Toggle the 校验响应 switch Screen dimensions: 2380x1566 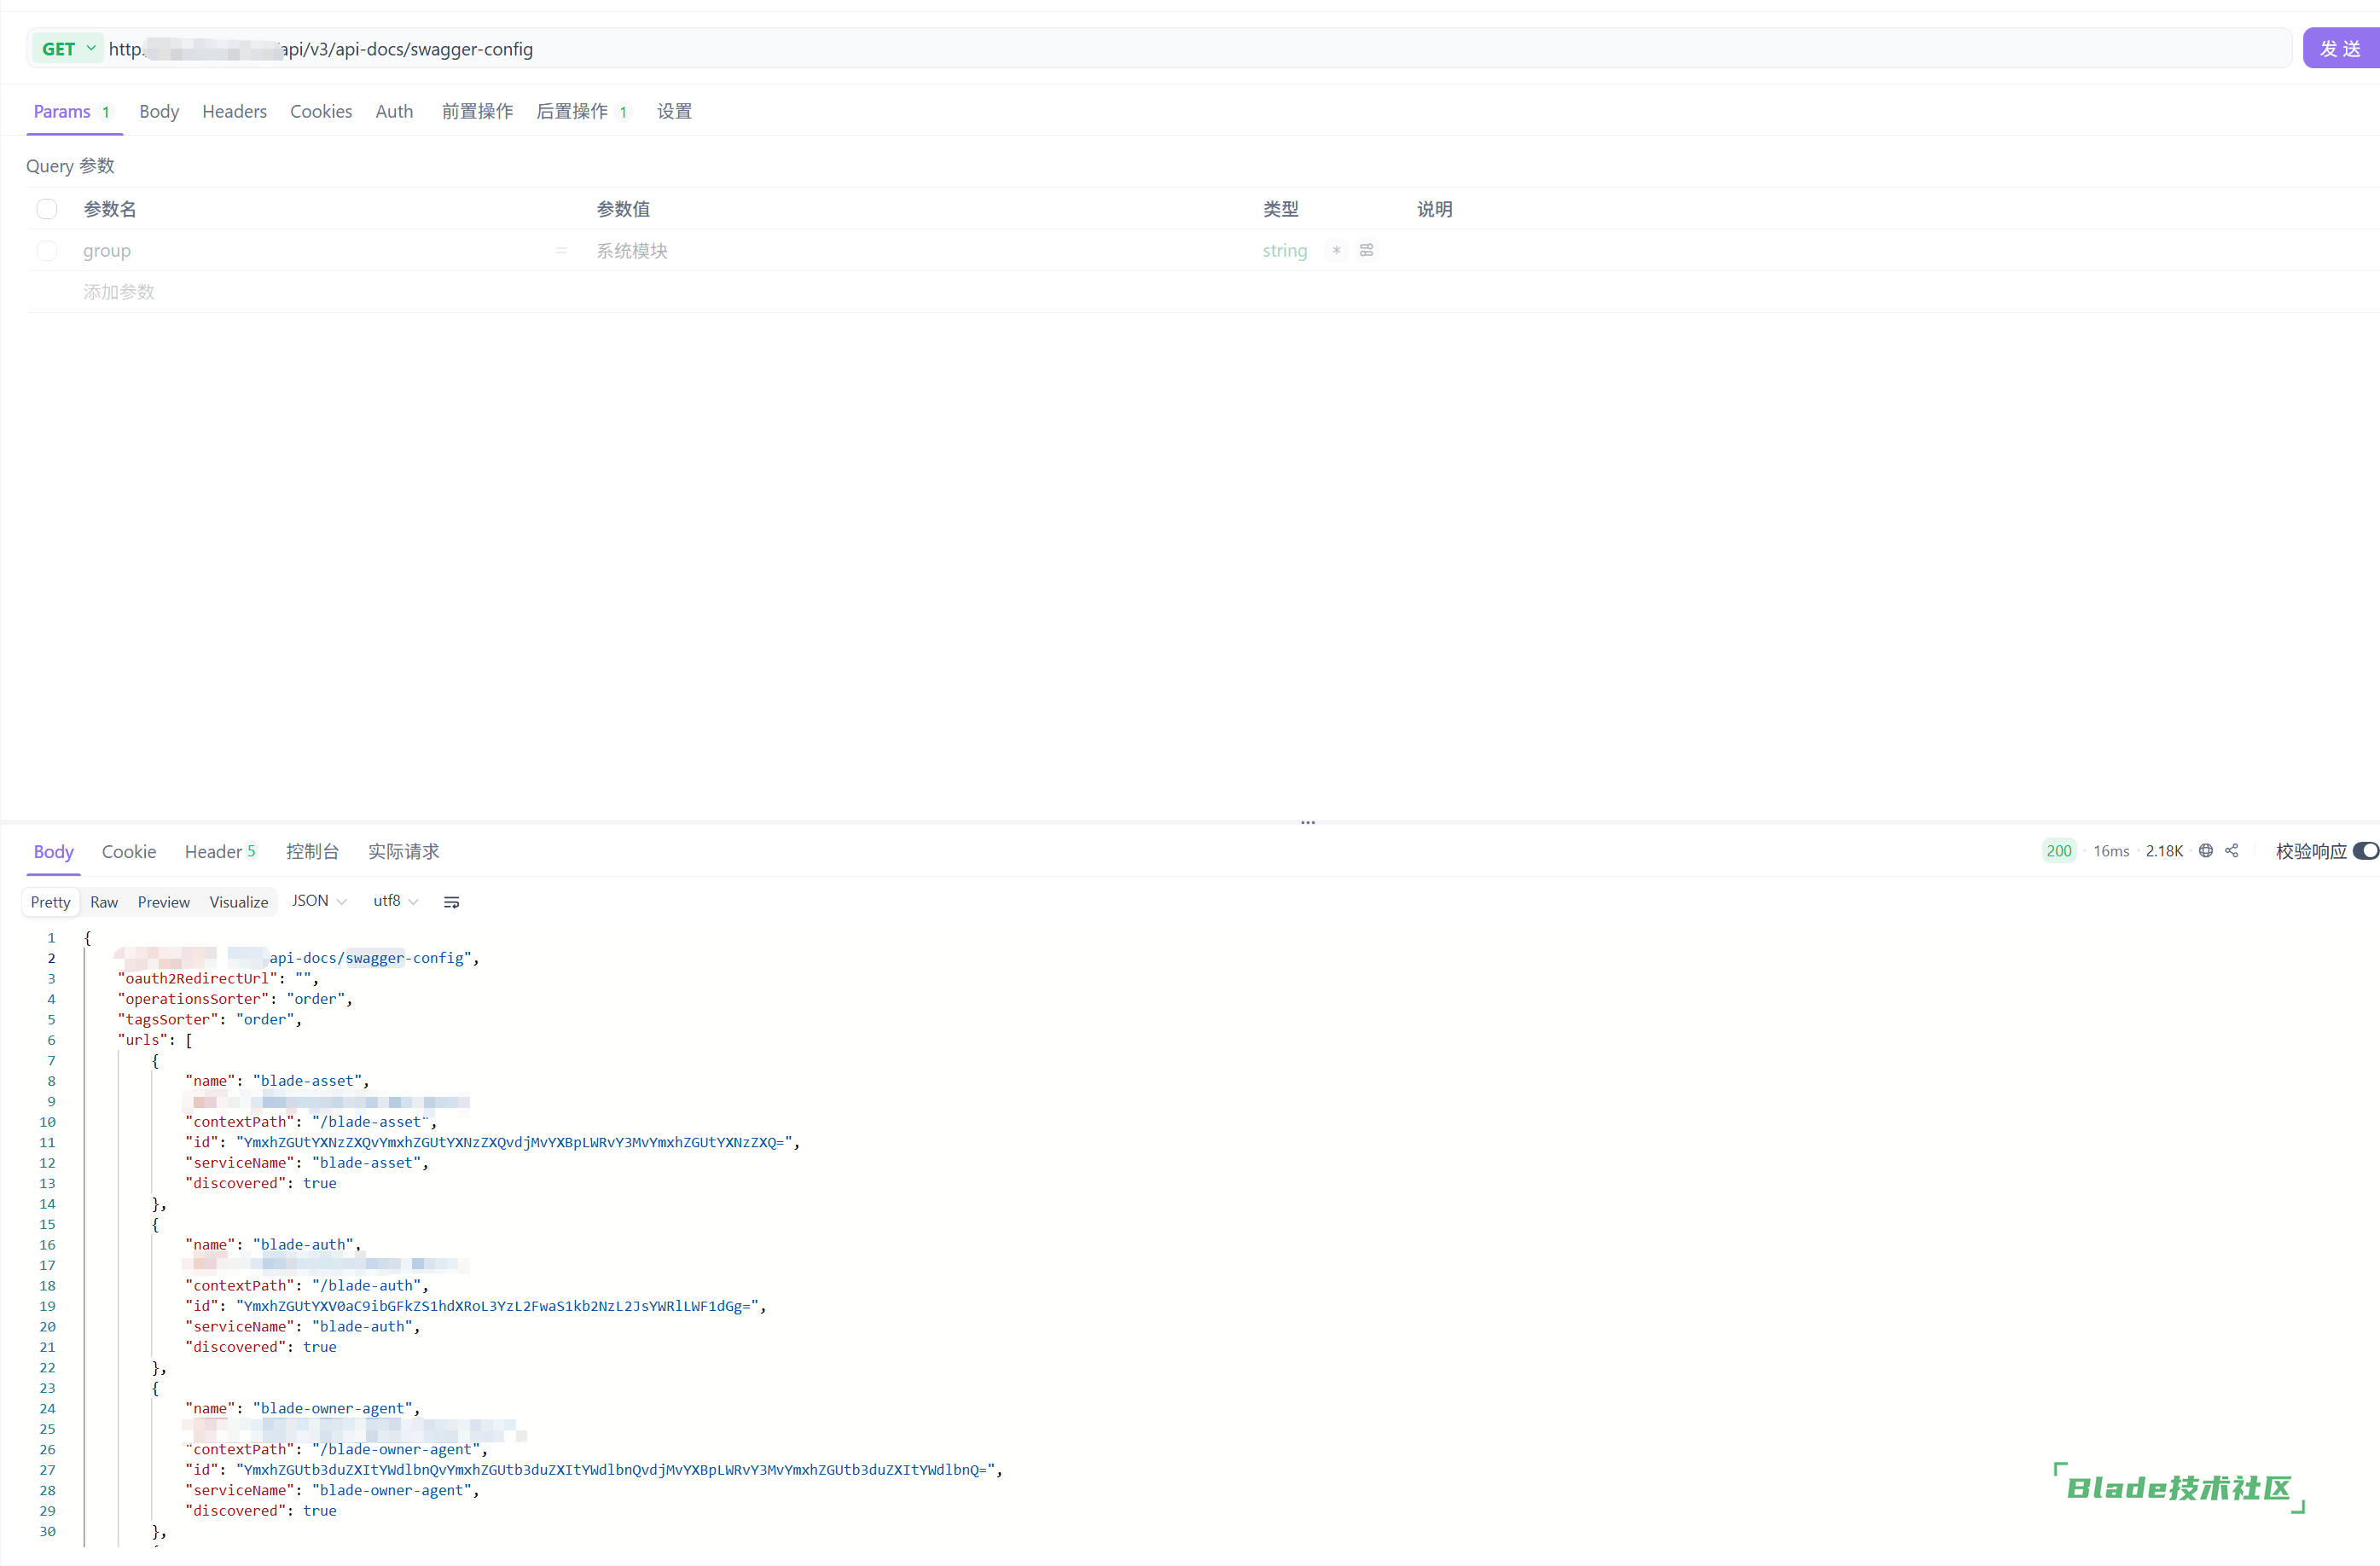(x=2365, y=850)
